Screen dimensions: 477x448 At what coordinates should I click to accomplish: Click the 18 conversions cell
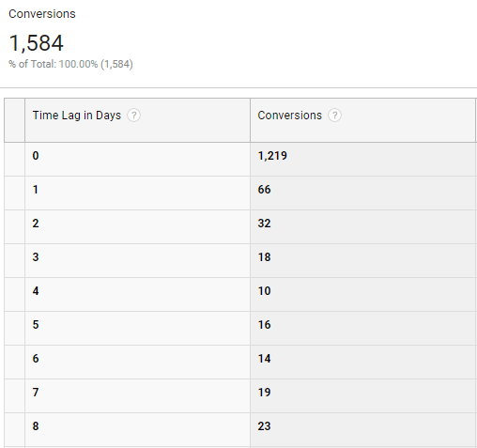363,260
